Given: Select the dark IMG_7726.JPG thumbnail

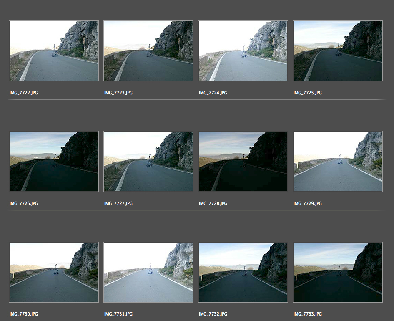Looking at the screenshot, I should tap(54, 162).
